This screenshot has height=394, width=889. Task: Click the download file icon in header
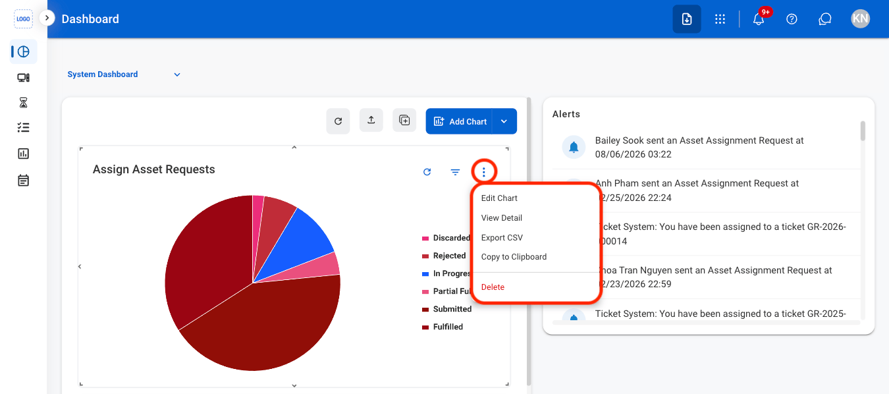click(x=687, y=19)
